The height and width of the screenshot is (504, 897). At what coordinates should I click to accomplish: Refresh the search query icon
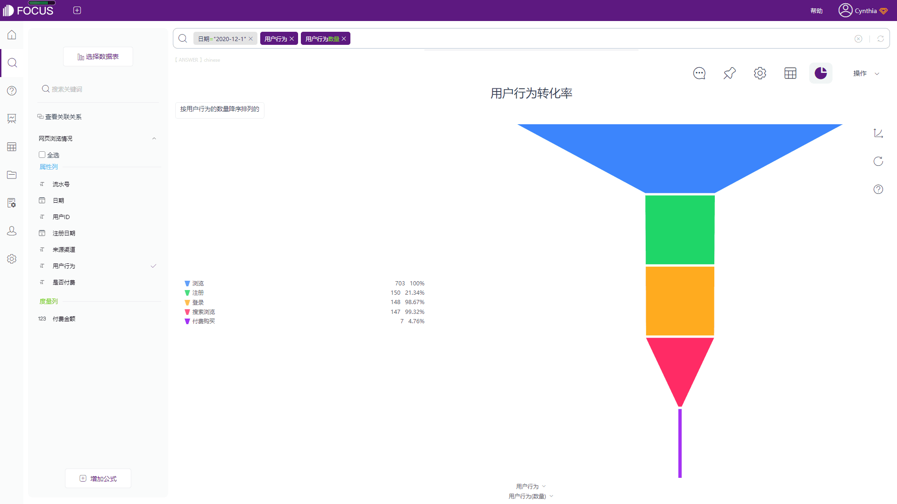[x=881, y=39]
